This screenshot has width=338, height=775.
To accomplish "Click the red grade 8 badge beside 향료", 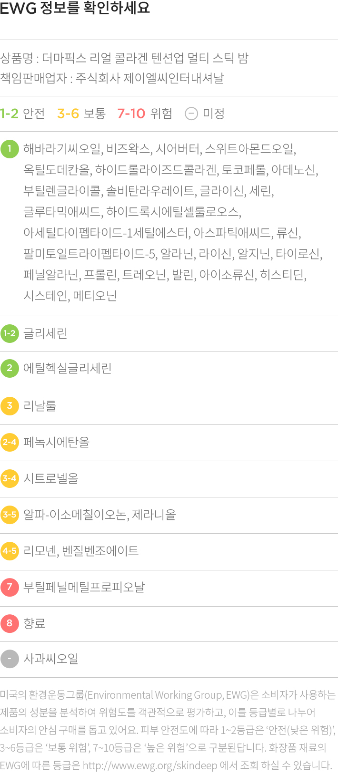I will 10,623.
